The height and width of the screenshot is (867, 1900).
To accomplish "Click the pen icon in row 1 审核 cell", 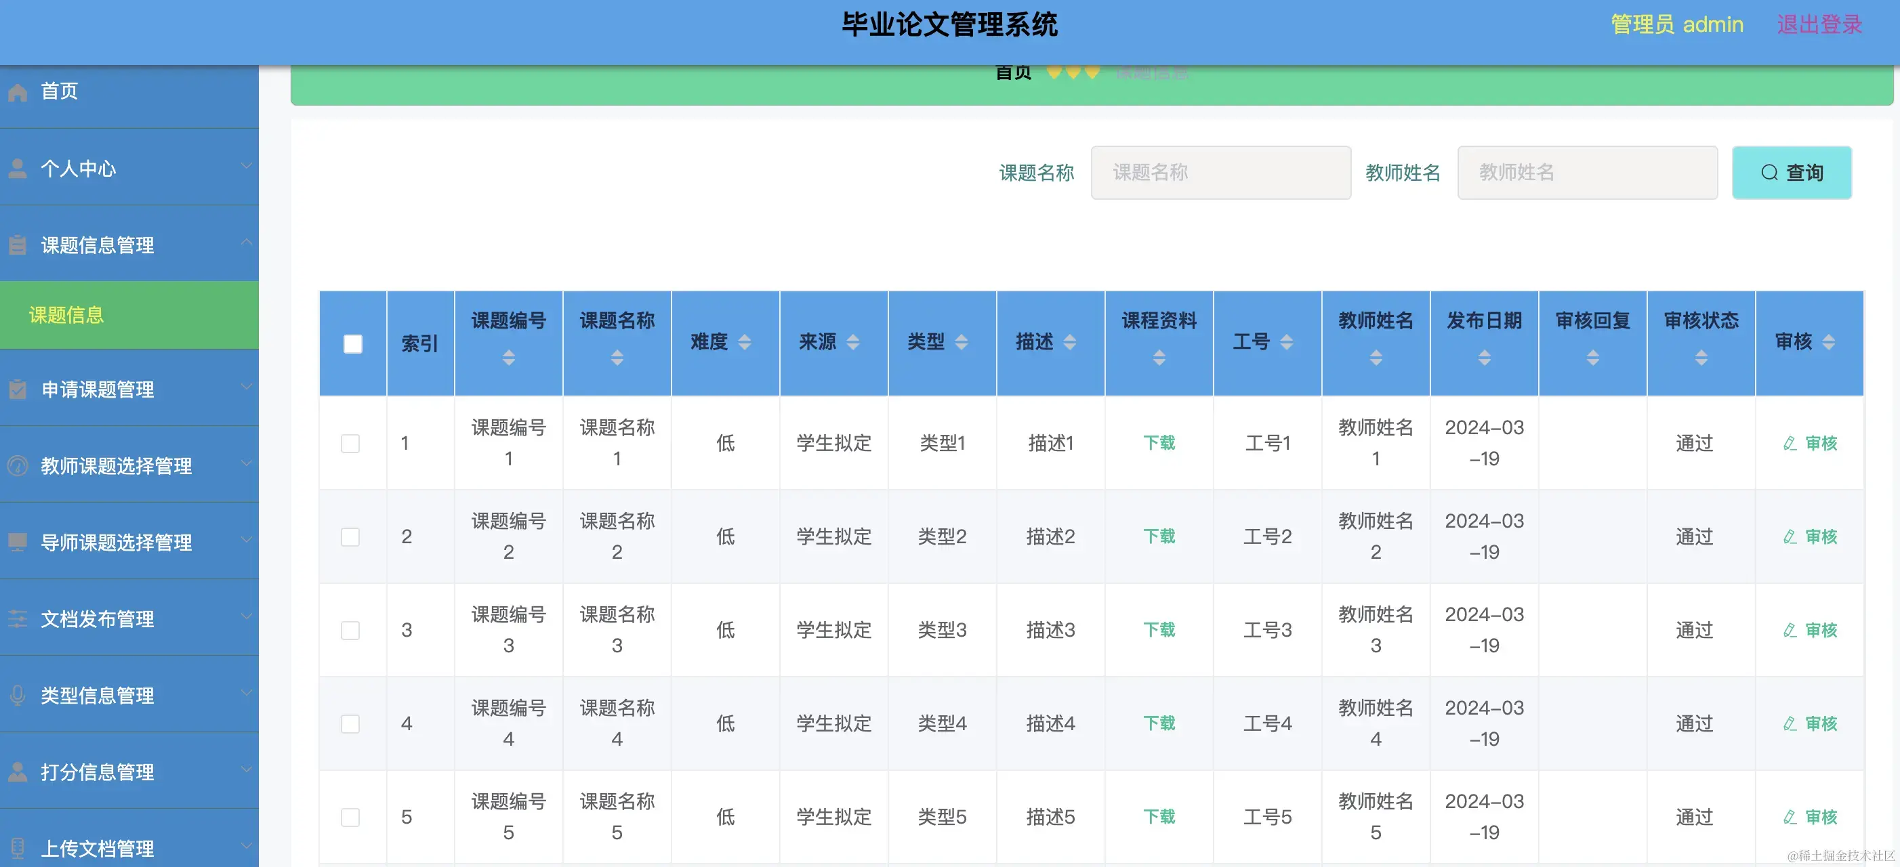I will [x=1790, y=443].
